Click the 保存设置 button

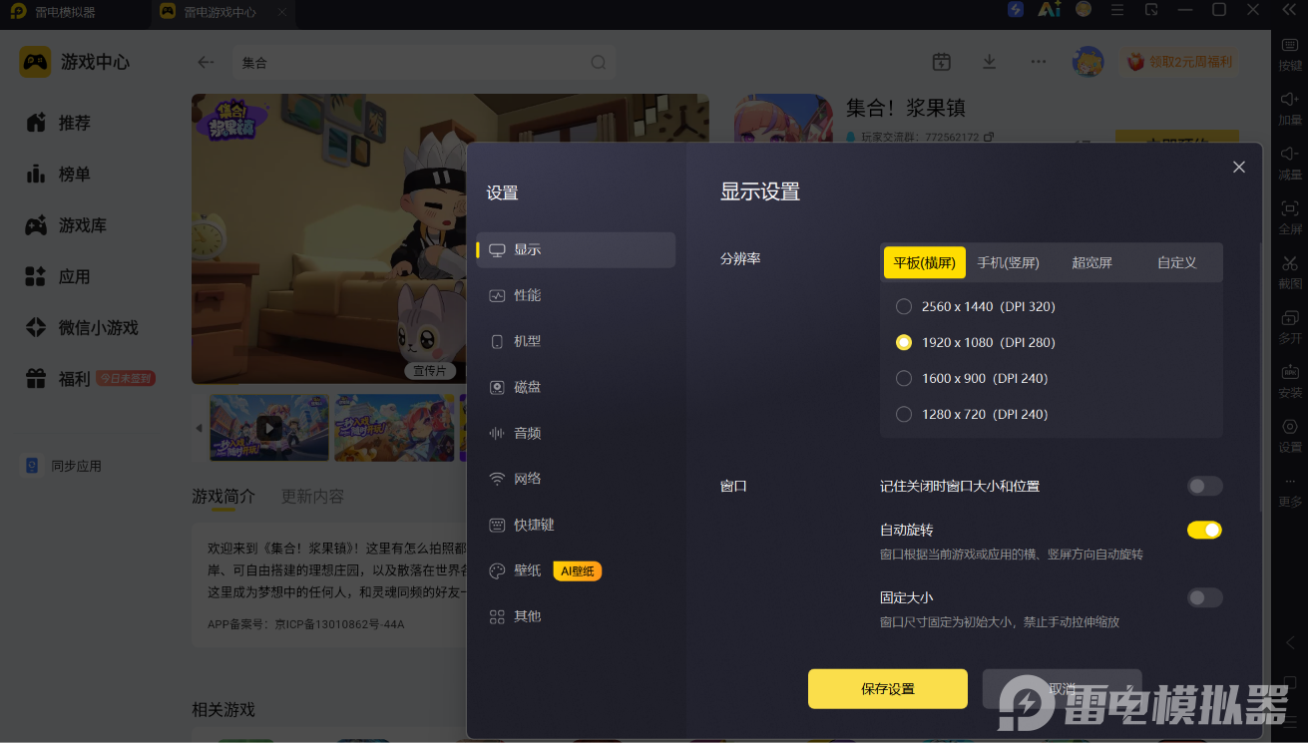coord(888,689)
